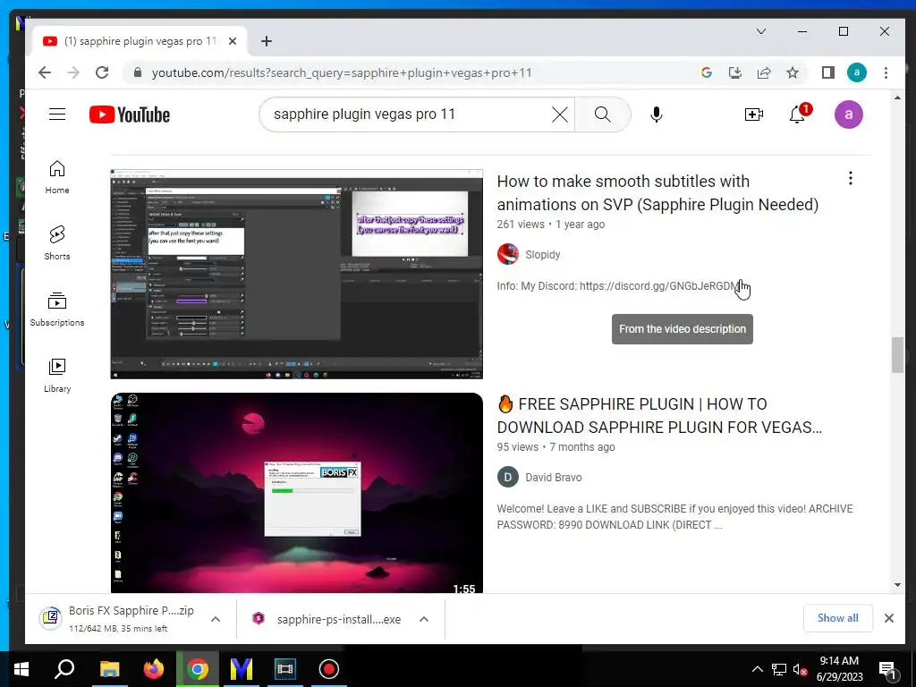Click the Google icon in address bar
The height and width of the screenshot is (687, 916).
(x=707, y=72)
